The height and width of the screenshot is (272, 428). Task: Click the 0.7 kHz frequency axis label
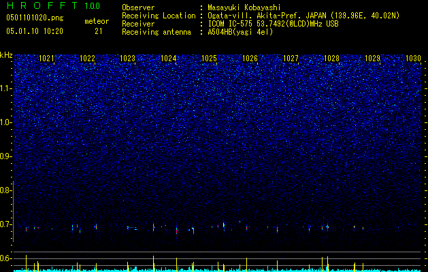[5, 224]
